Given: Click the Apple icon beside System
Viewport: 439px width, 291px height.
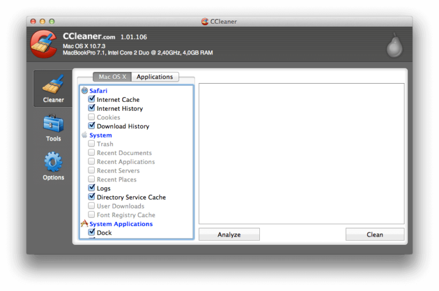Looking at the screenshot, I should (x=84, y=135).
